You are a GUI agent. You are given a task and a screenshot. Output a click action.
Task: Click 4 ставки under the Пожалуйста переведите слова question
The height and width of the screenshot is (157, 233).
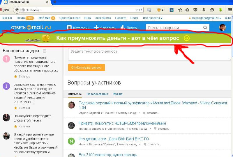point(22,126)
